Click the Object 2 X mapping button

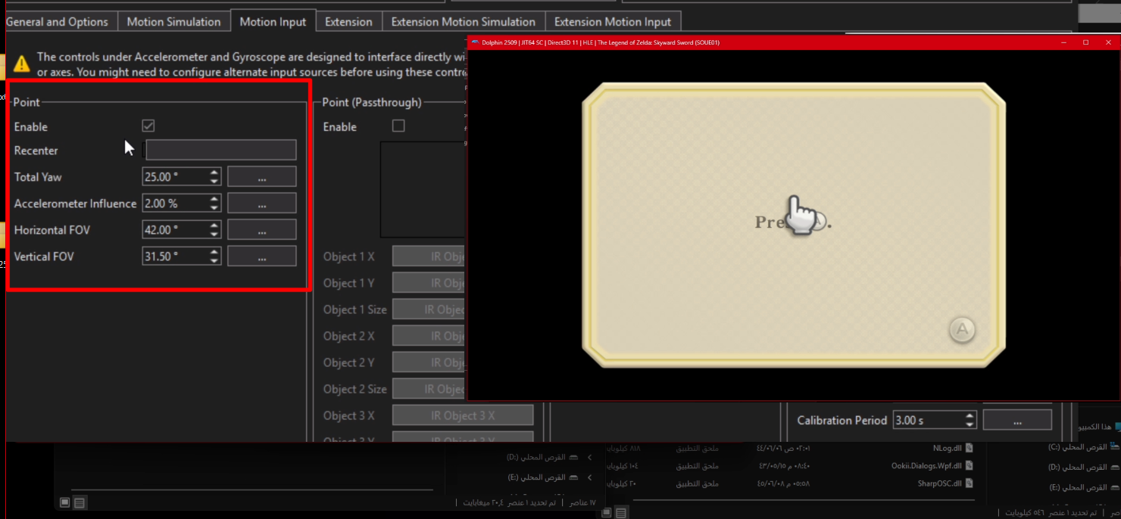[429, 336]
